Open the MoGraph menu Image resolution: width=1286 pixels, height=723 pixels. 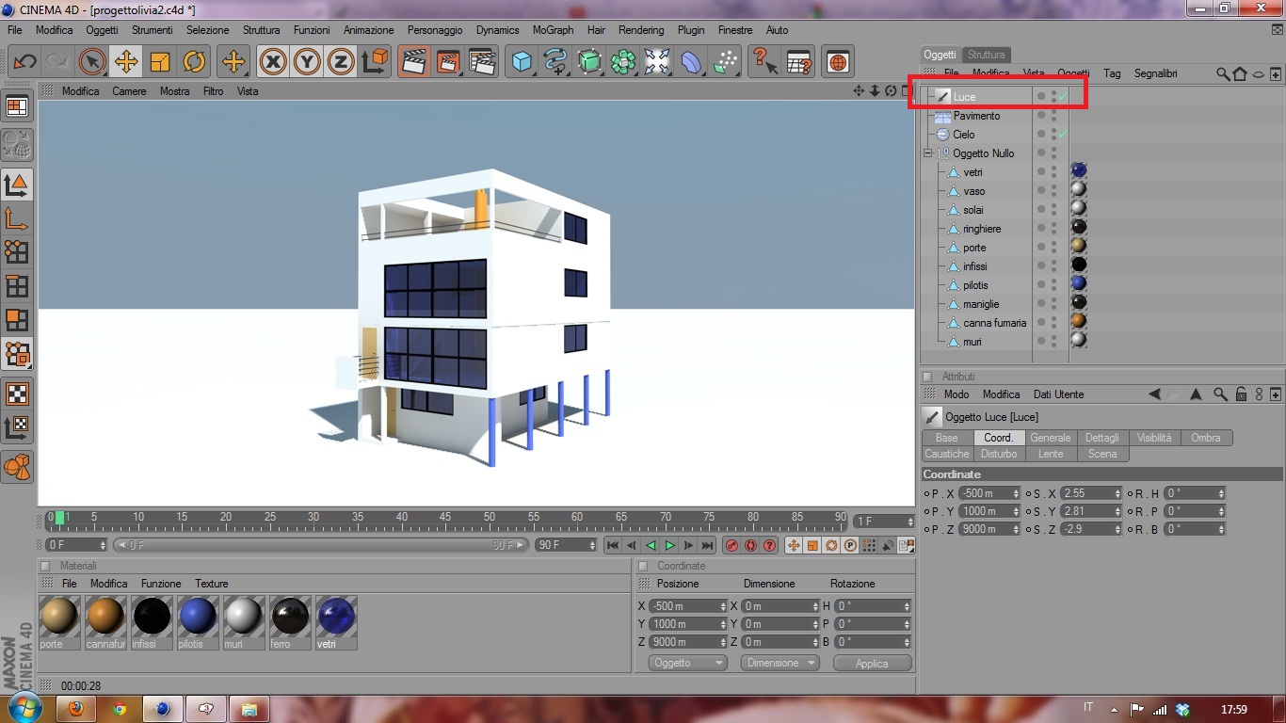[x=553, y=30]
